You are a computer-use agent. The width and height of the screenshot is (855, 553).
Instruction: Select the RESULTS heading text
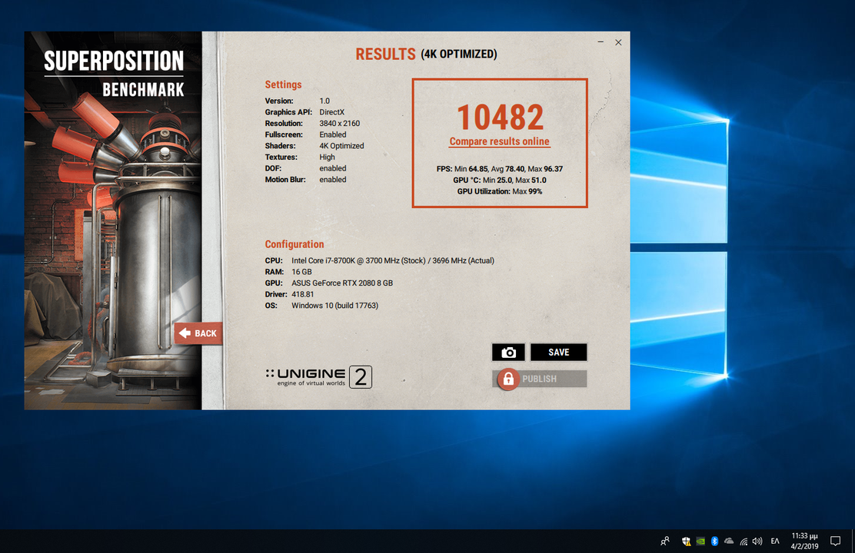[385, 54]
